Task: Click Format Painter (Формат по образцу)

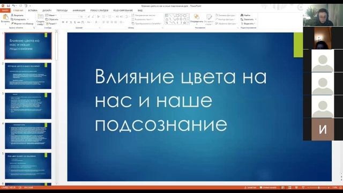Action: 22,24
